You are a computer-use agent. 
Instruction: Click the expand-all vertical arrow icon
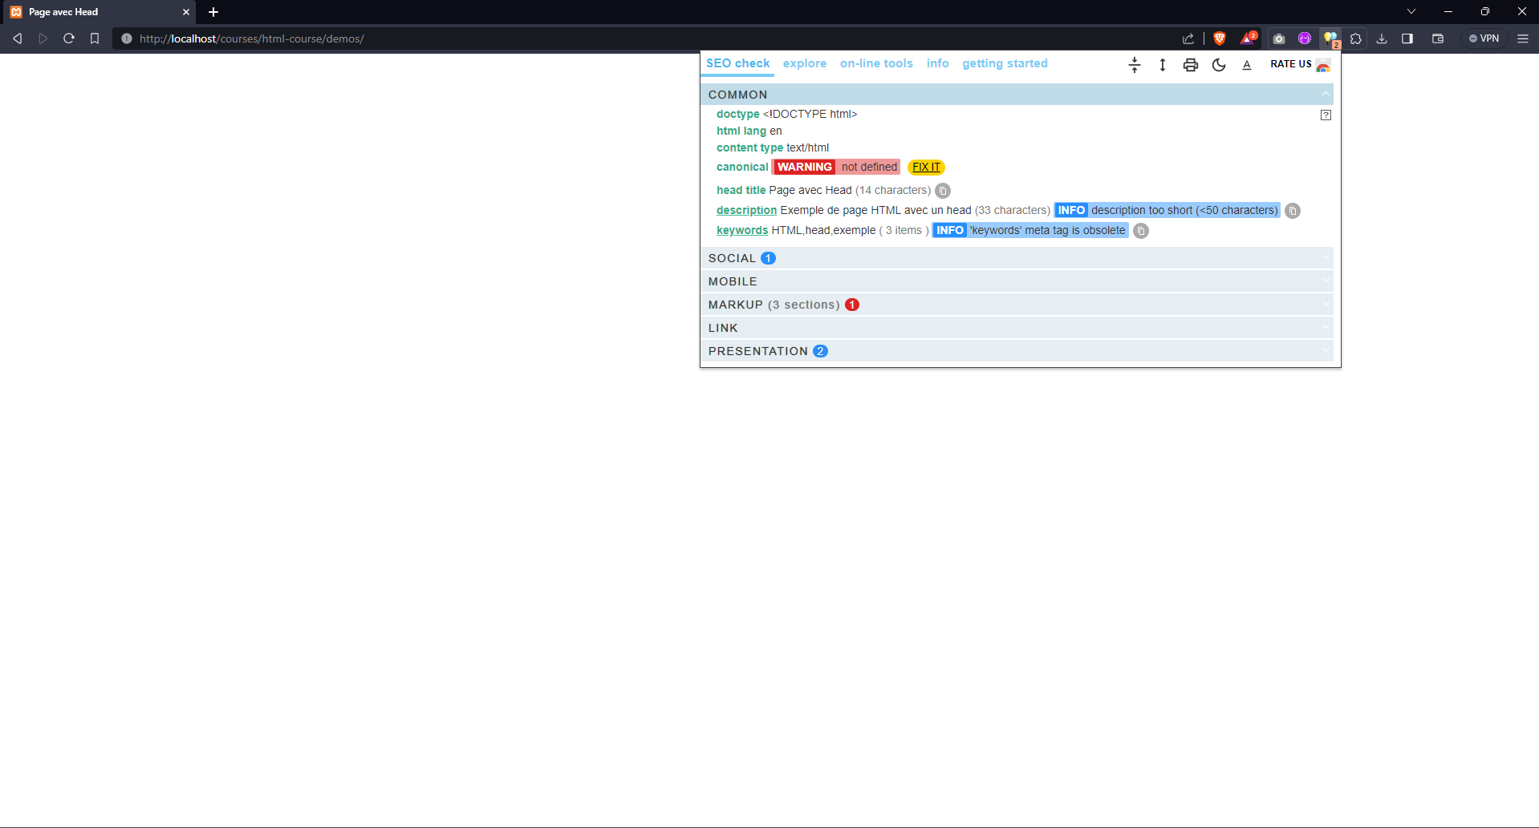point(1162,65)
